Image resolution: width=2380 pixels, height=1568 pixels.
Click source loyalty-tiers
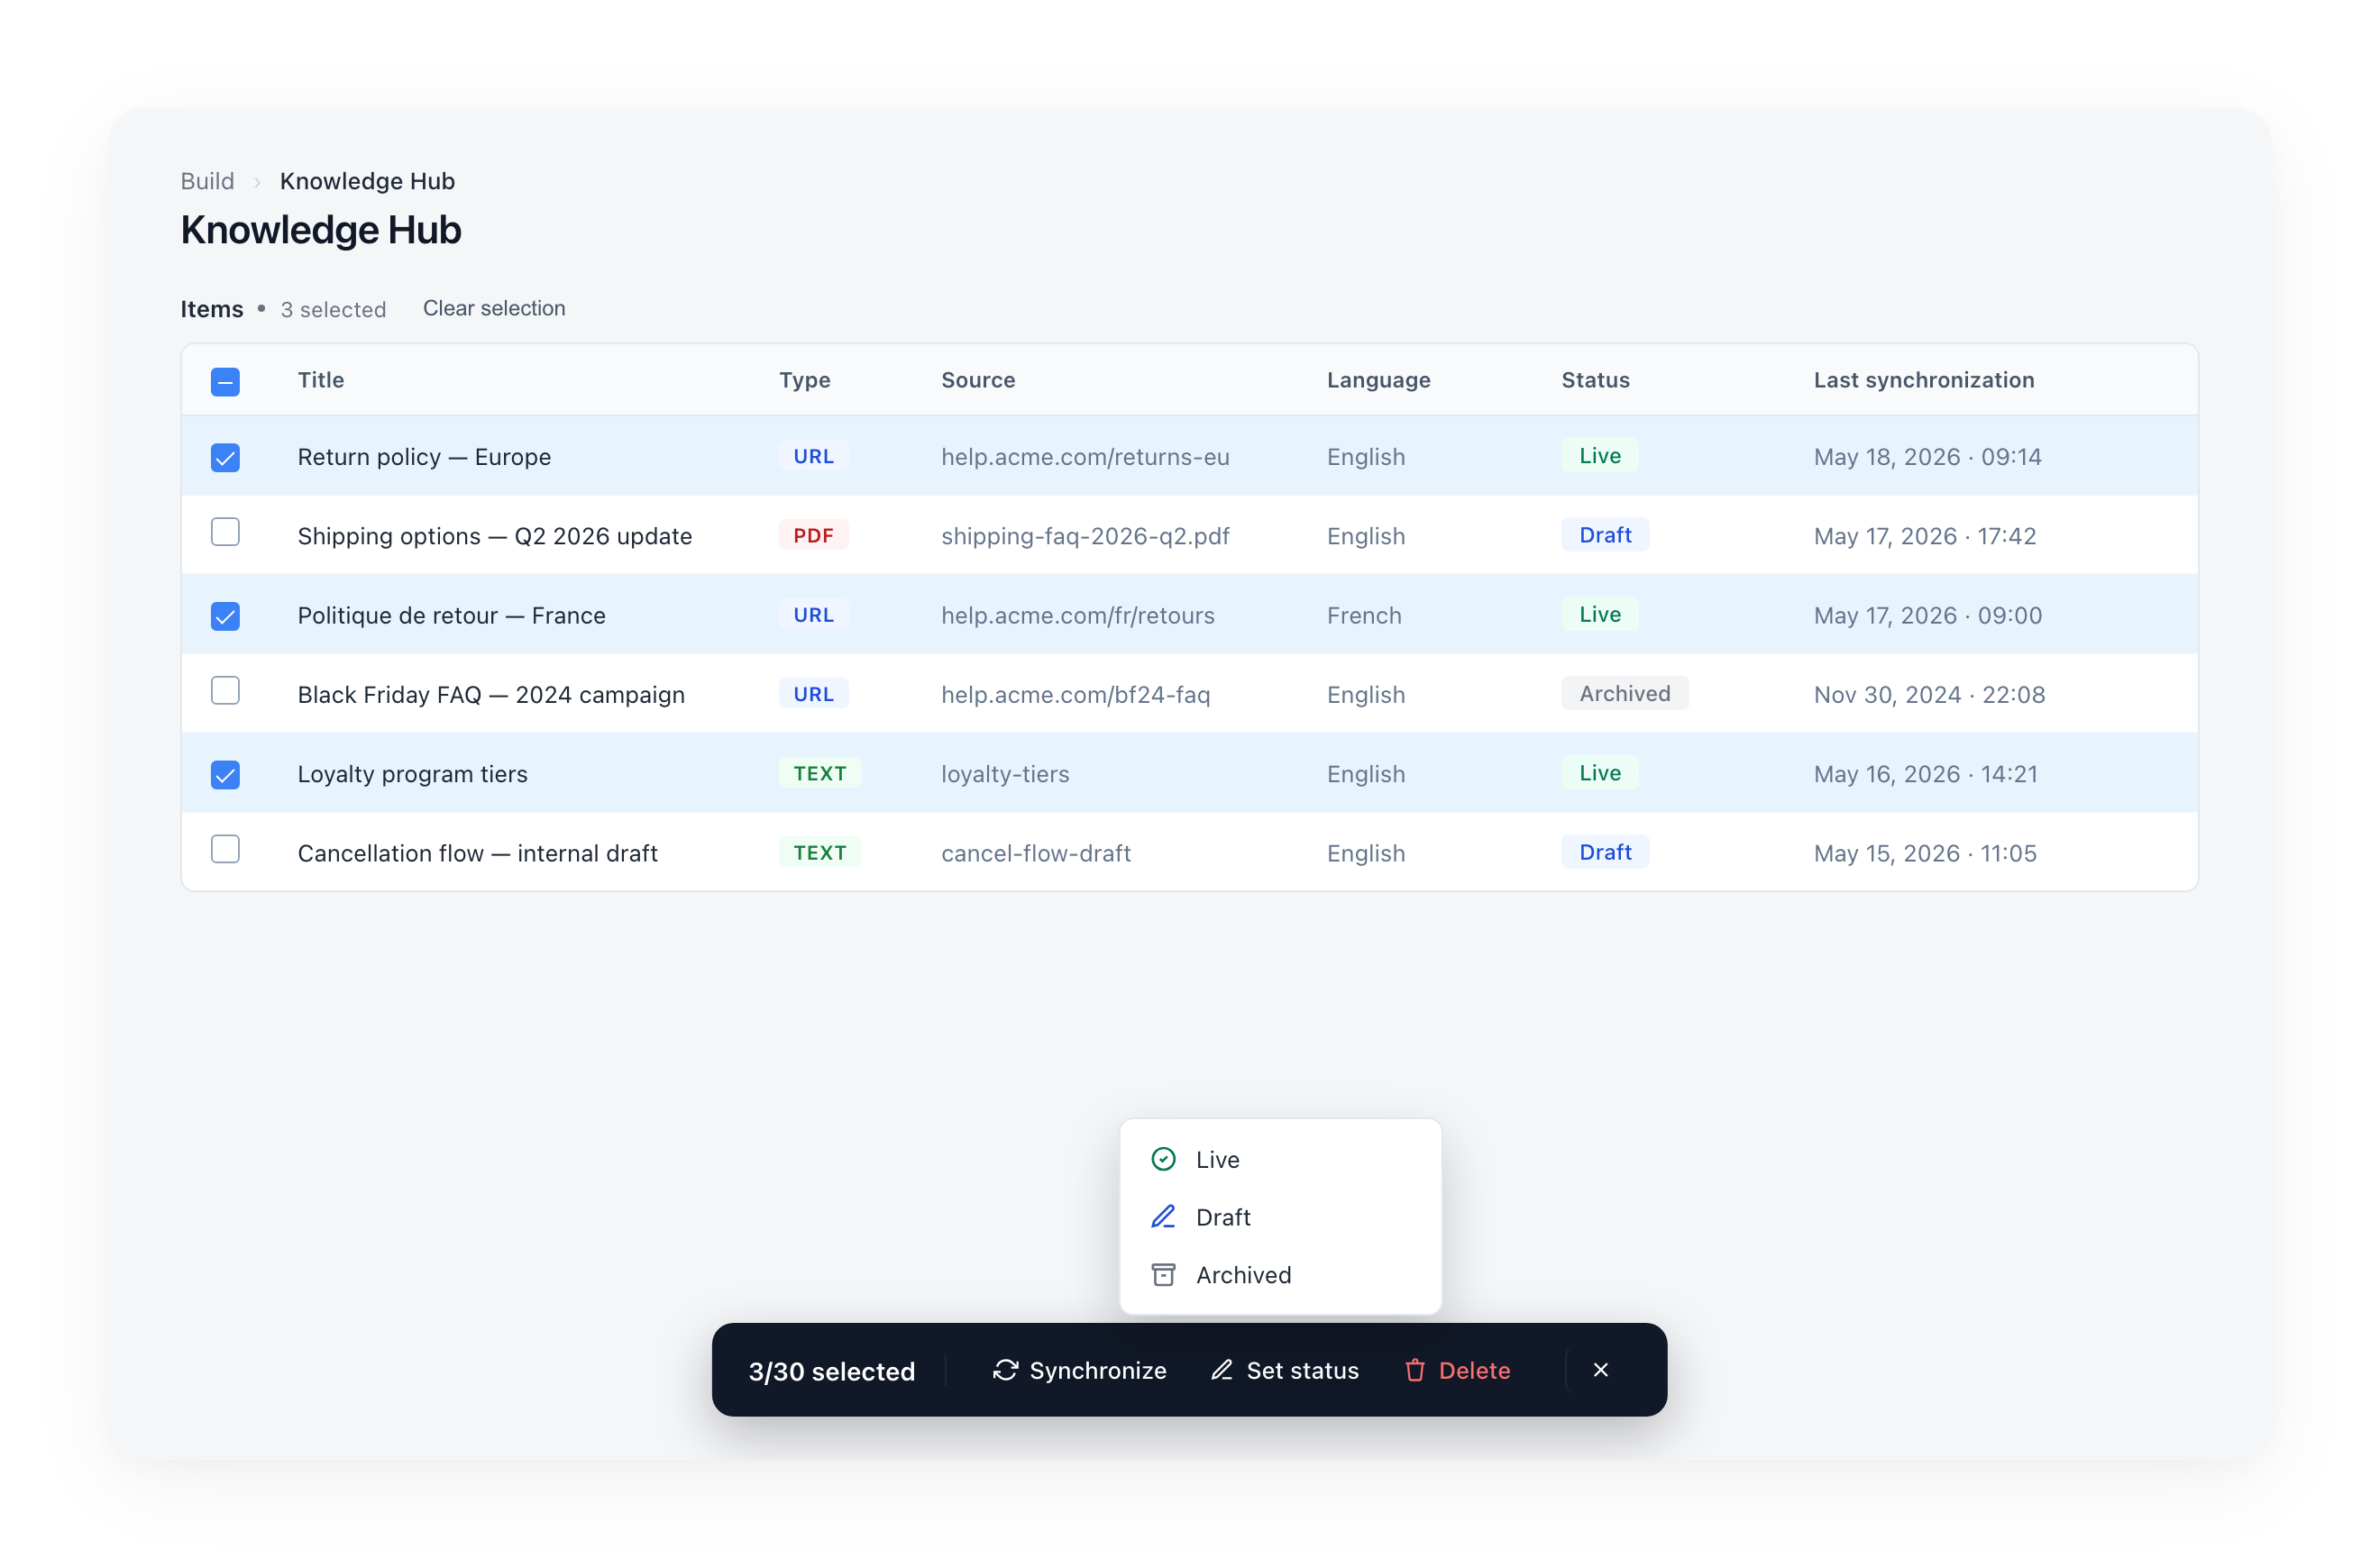coord(1004,774)
